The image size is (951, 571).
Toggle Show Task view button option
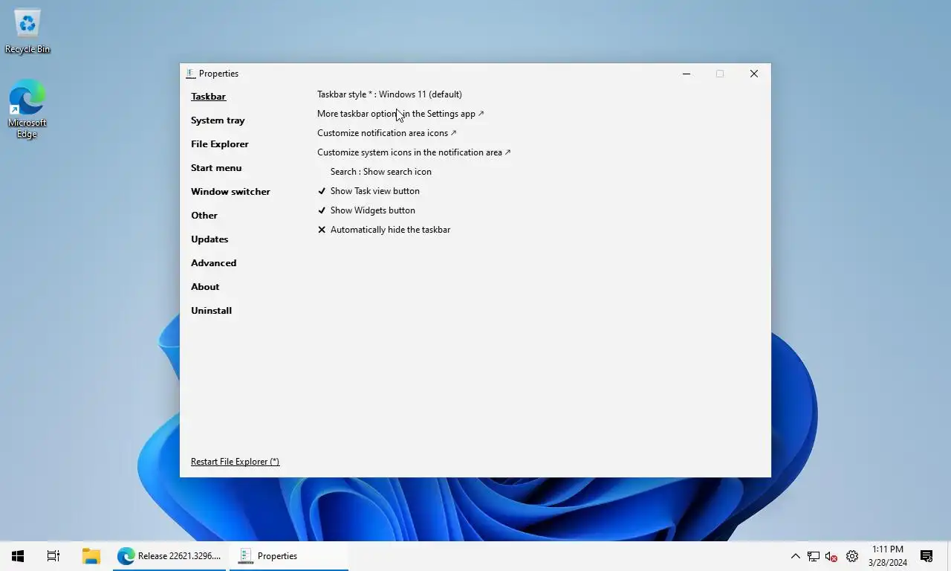point(369,191)
